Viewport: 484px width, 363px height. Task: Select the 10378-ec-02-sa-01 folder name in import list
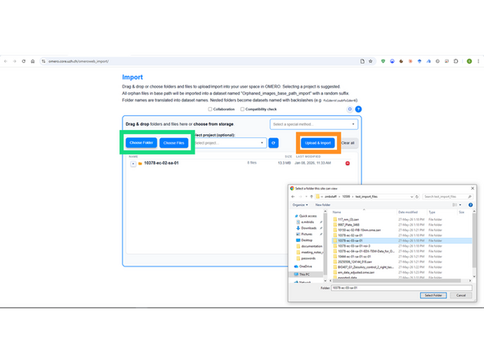(x=161, y=163)
